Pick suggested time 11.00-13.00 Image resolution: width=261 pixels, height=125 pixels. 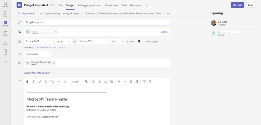(39, 48)
